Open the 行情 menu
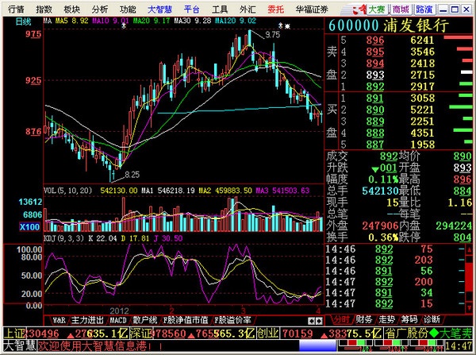The image size is (476, 355). pyautogui.click(x=16, y=9)
